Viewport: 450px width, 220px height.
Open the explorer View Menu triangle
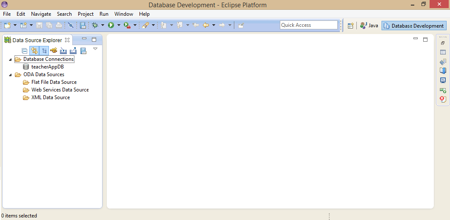coord(96,49)
